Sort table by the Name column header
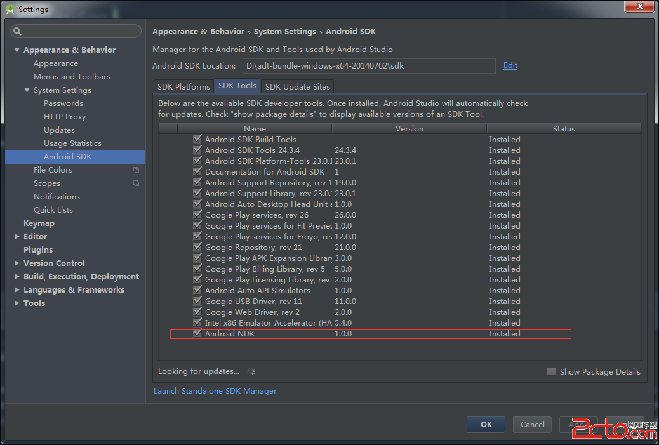The image size is (659, 445). [x=255, y=129]
